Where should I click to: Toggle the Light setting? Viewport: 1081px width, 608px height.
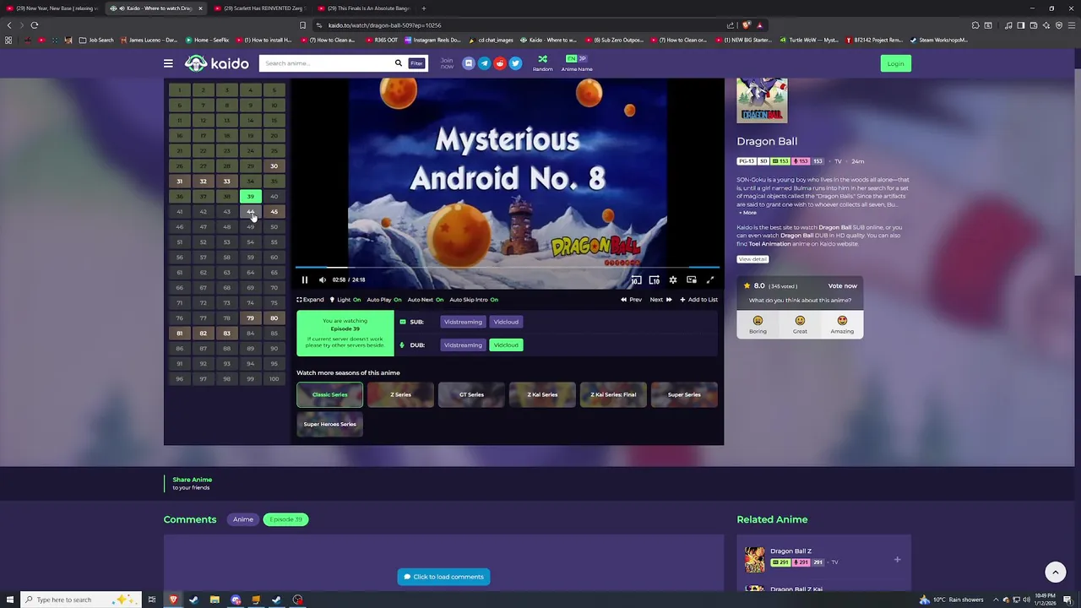pos(345,300)
